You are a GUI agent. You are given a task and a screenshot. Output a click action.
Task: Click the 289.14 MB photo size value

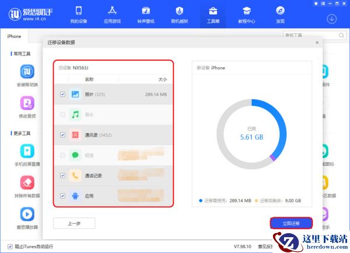tap(156, 94)
